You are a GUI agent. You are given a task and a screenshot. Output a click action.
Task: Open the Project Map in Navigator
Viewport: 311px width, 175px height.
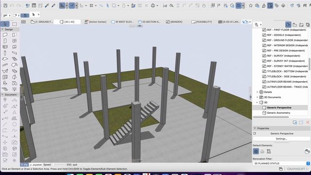288,25
